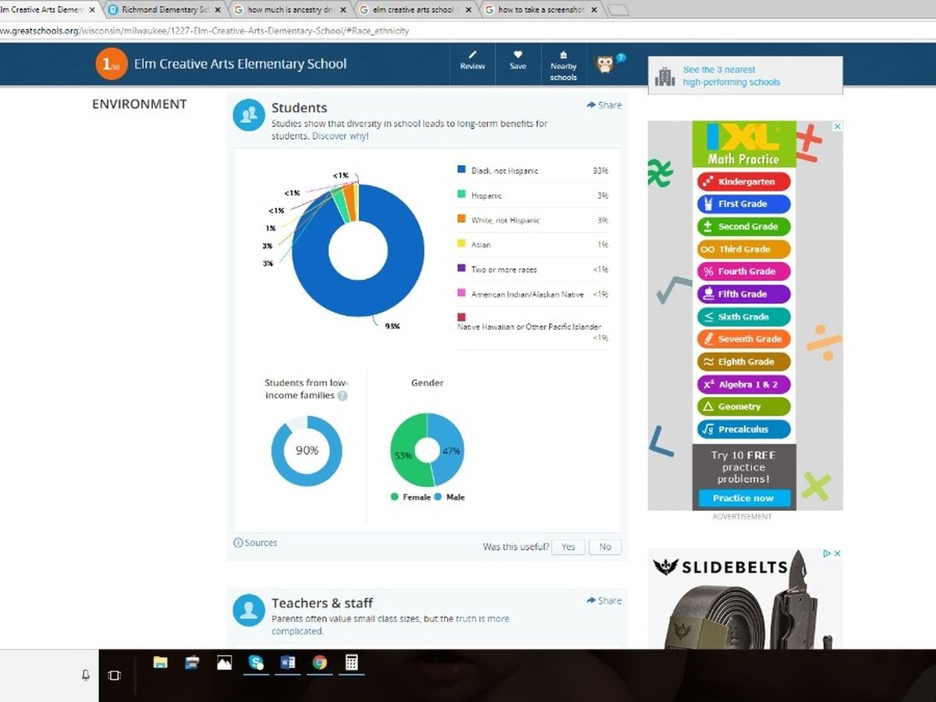Answer Yes to Was this useful
Image resolution: width=936 pixels, height=702 pixels.
click(x=568, y=547)
